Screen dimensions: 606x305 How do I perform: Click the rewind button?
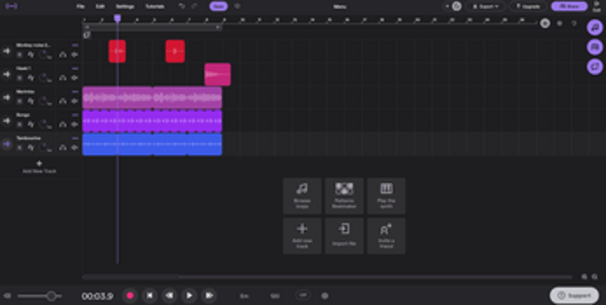click(169, 296)
